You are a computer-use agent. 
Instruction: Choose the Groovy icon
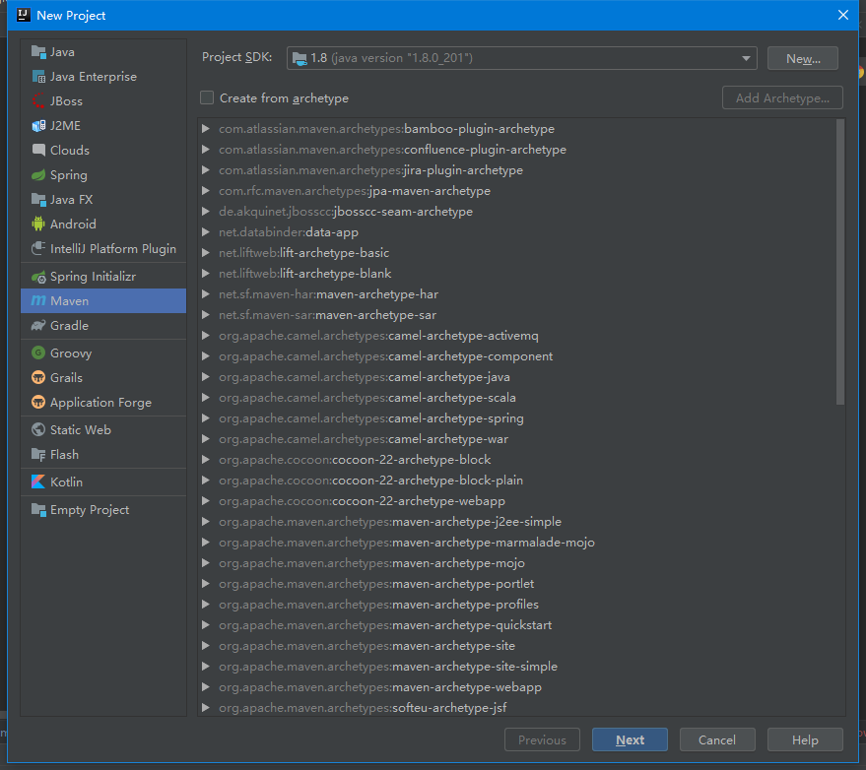pyautogui.click(x=38, y=353)
